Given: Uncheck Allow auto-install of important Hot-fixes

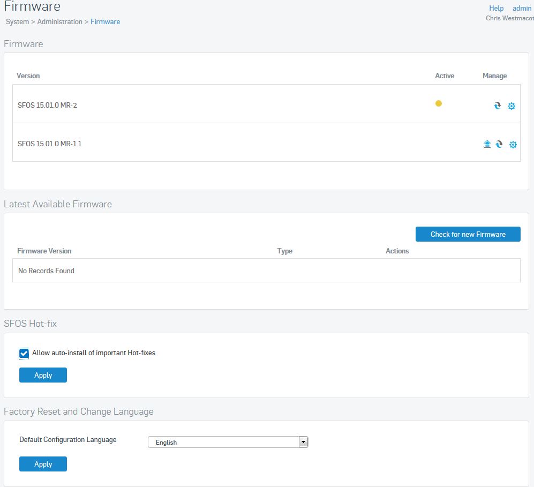Looking at the screenshot, I should click(24, 354).
